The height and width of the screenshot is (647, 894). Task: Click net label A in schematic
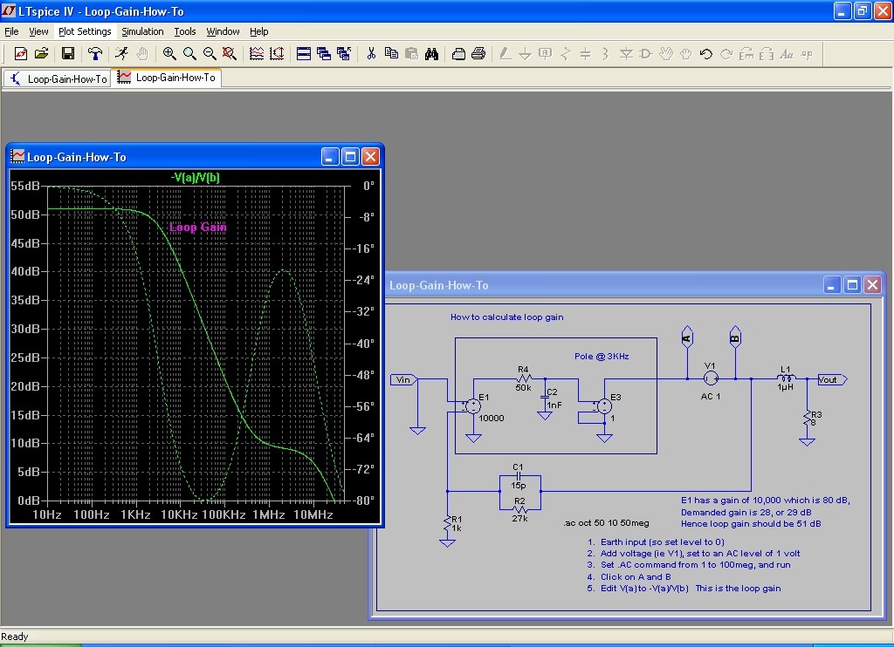coord(687,337)
